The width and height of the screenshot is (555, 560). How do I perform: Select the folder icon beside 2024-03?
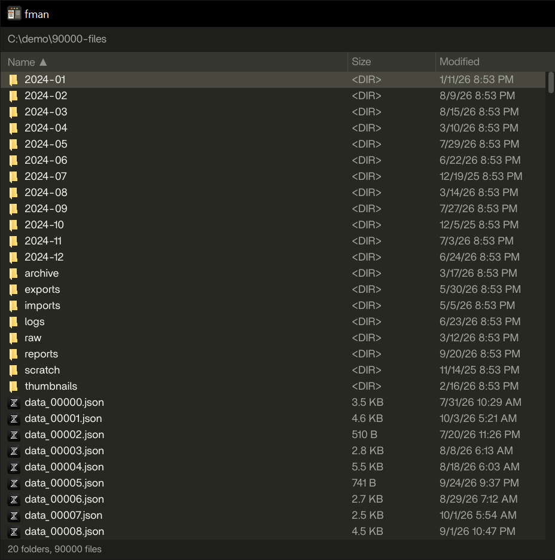(13, 112)
